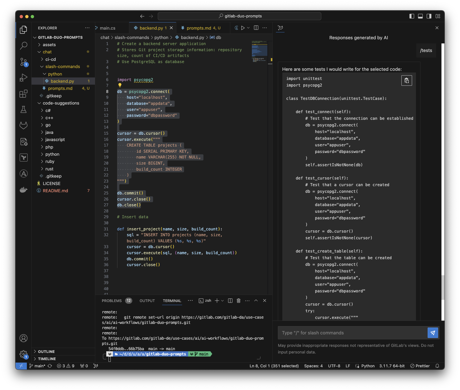This screenshot has height=390, width=460.
Task: Click the gitlab-duo-prompts command center search
Action: click(239, 16)
